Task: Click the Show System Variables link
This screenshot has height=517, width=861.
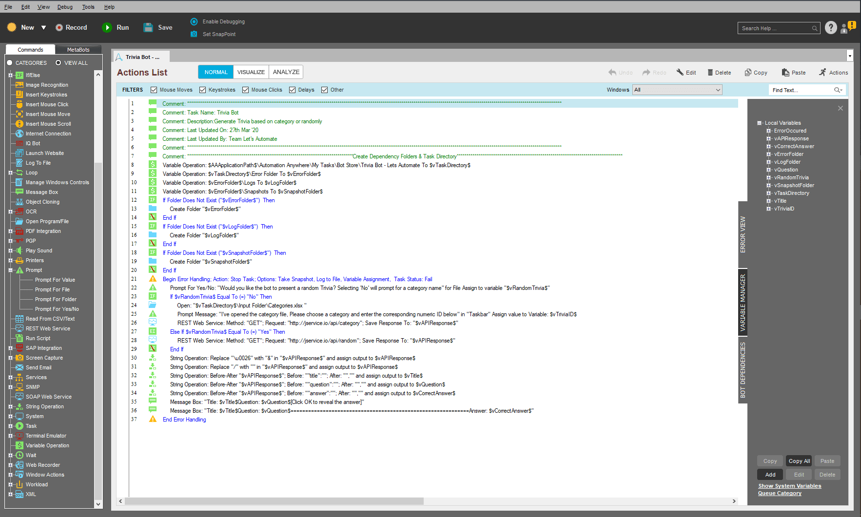Action: click(x=789, y=486)
